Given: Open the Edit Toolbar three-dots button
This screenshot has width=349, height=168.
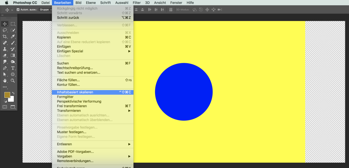Looking at the screenshot, I should [x=5, y=87].
